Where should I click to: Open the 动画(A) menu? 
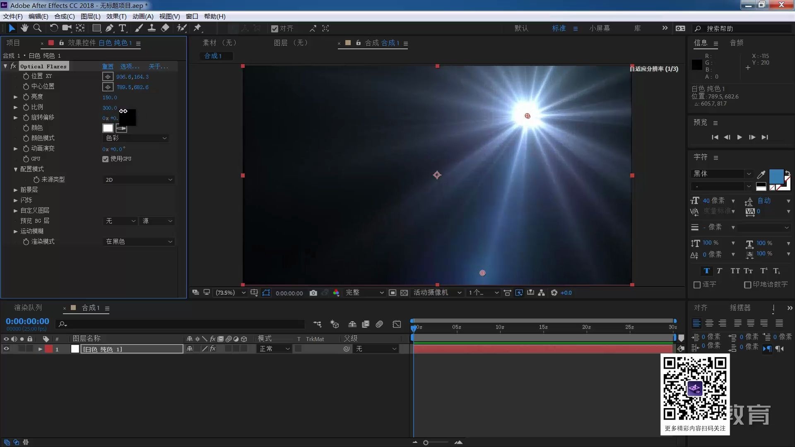point(143,17)
